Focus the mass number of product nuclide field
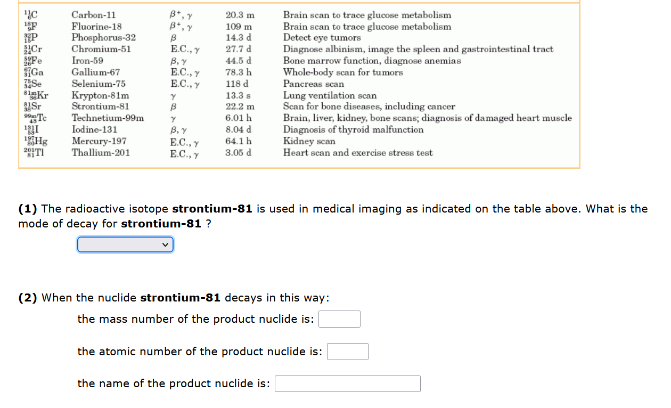The width and height of the screenshot is (671, 408). [x=340, y=319]
